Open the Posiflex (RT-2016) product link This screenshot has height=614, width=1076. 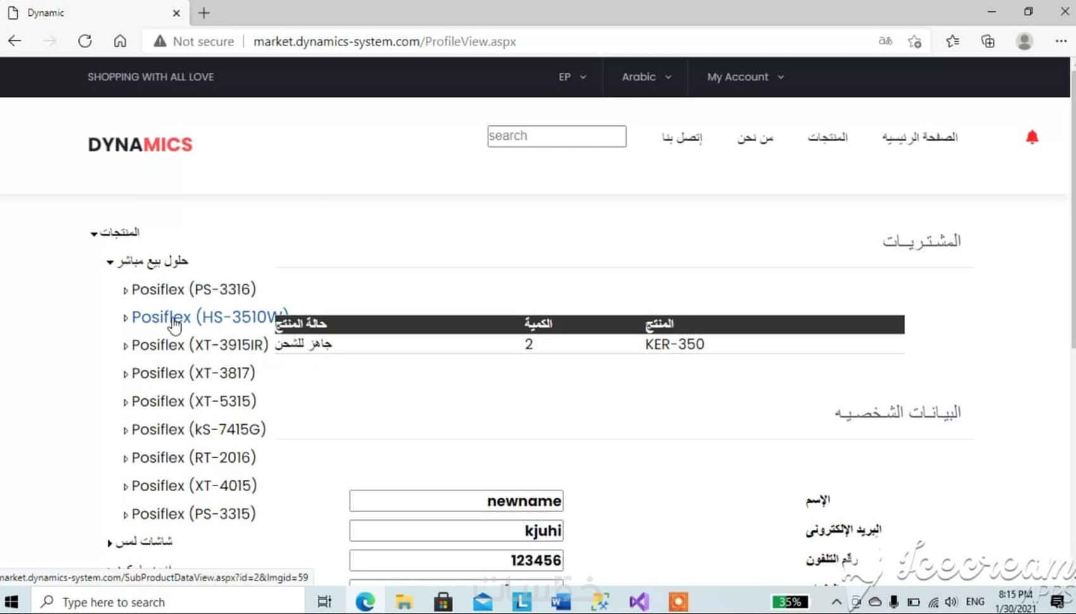click(194, 458)
